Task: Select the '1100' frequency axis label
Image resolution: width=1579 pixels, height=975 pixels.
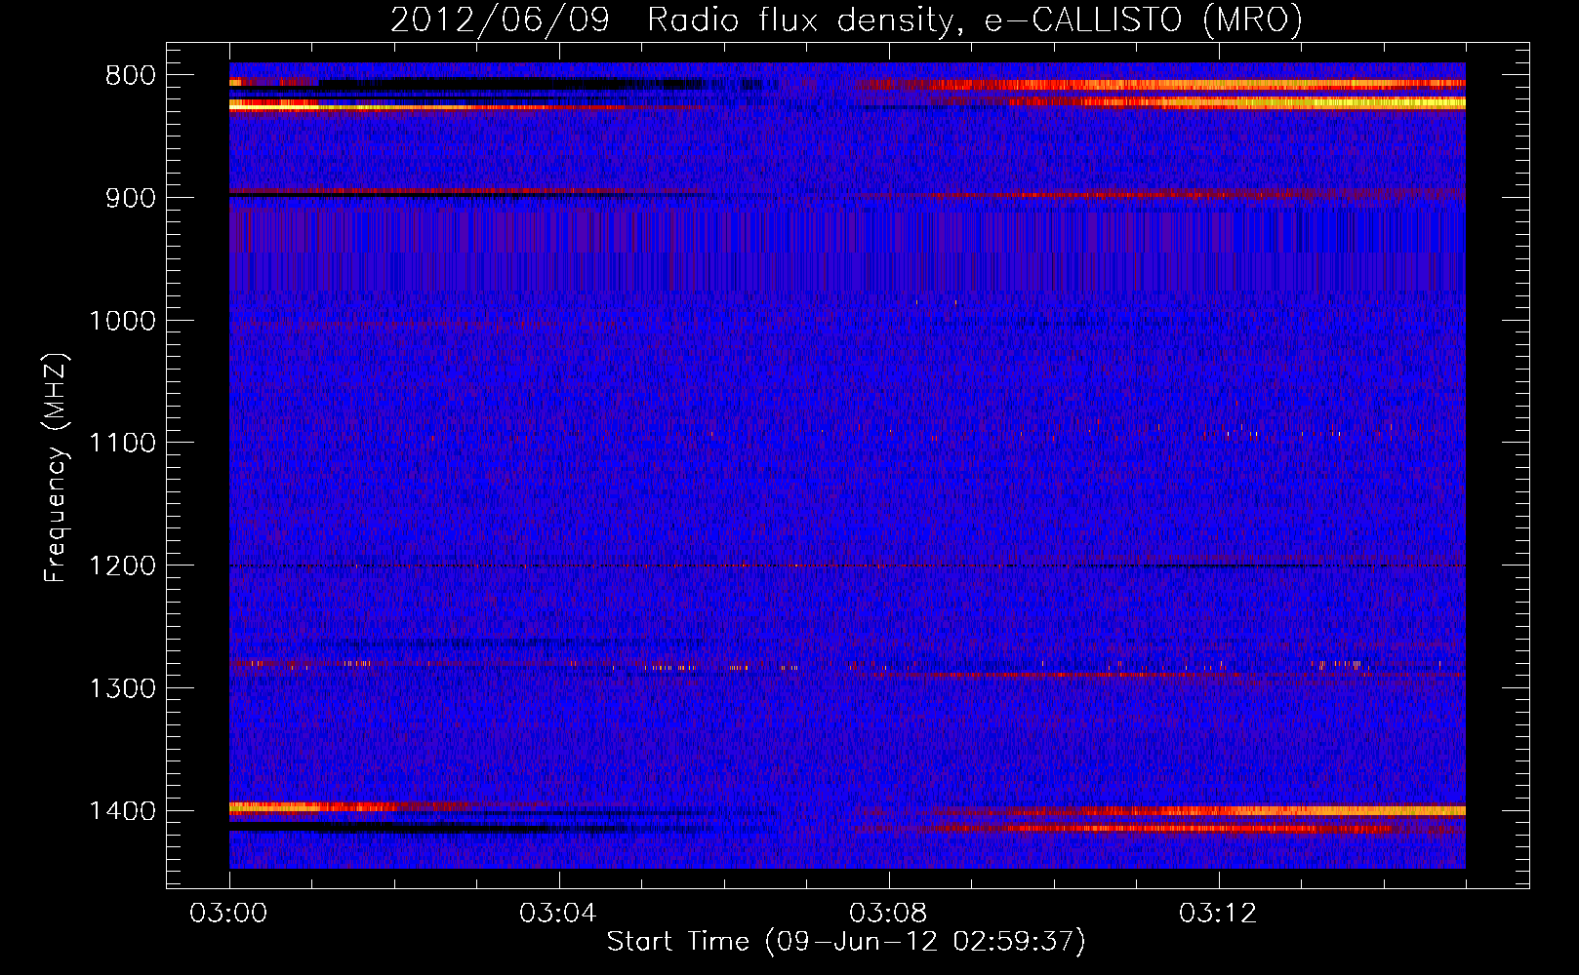Action: click(122, 444)
